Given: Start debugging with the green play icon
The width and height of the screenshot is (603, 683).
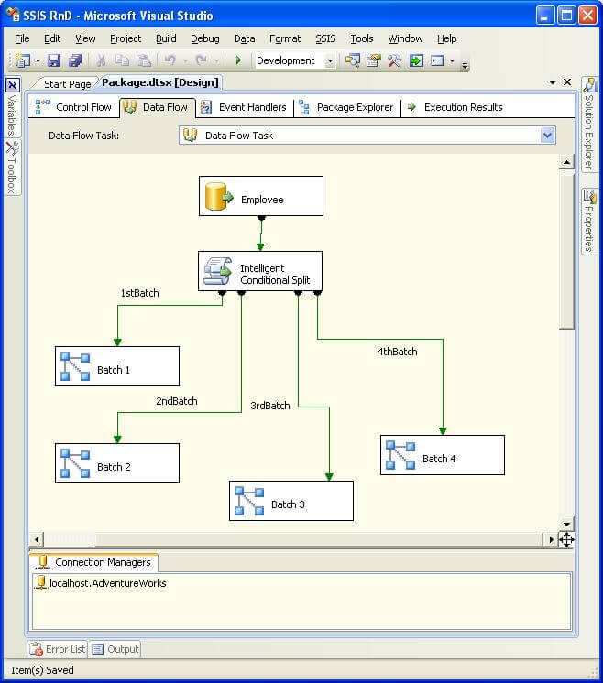Looking at the screenshot, I should 238,60.
